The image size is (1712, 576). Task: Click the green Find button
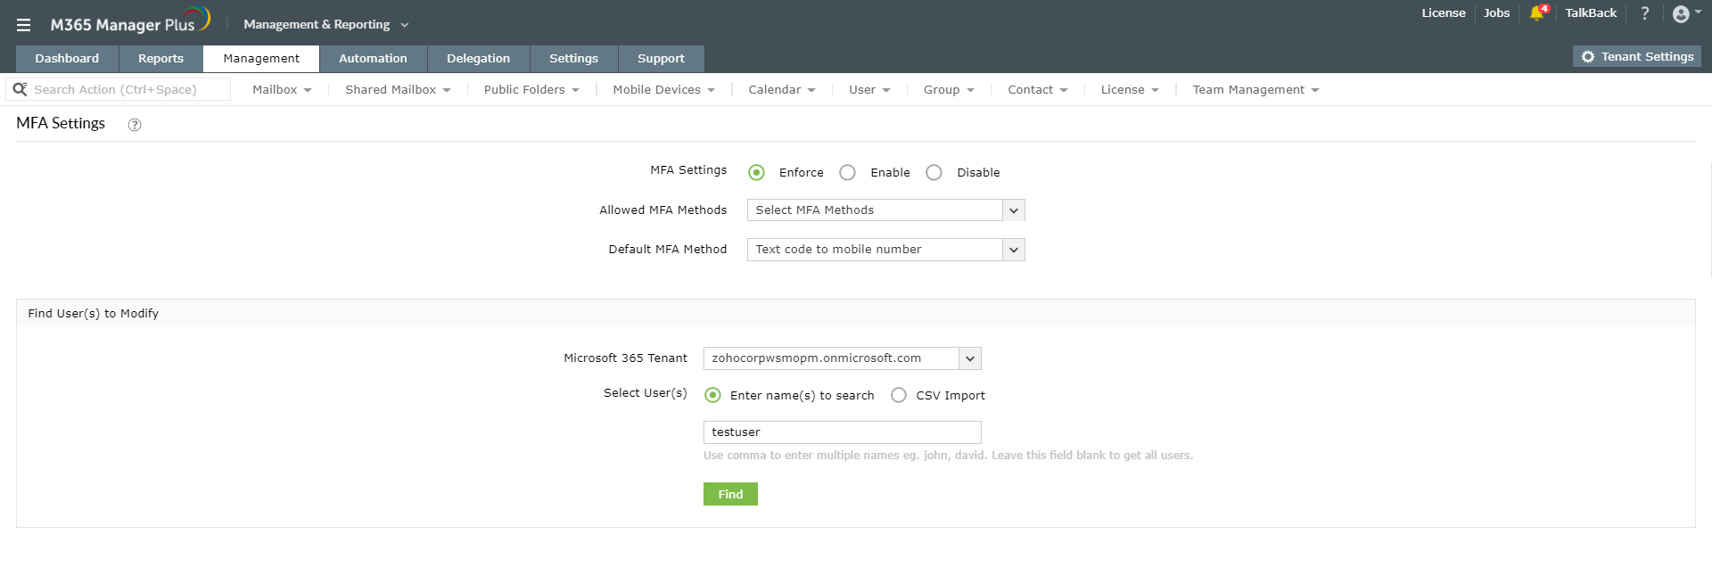(x=730, y=495)
